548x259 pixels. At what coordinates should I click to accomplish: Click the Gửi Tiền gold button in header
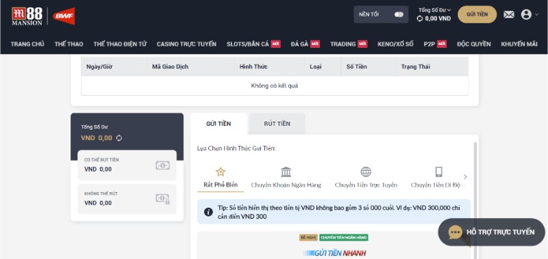point(477,14)
